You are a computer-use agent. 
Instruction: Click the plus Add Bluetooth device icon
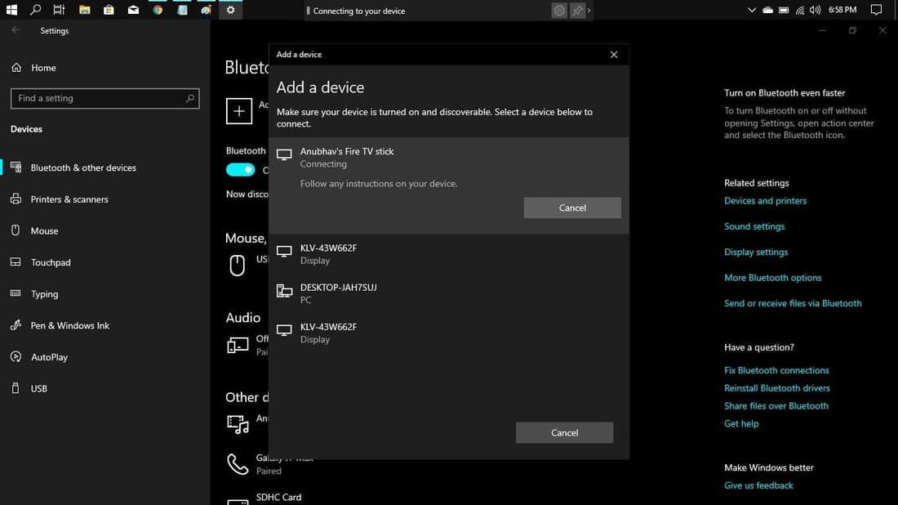click(x=239, y=110)
